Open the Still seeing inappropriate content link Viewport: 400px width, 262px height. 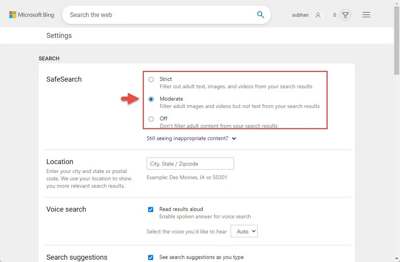187,138
